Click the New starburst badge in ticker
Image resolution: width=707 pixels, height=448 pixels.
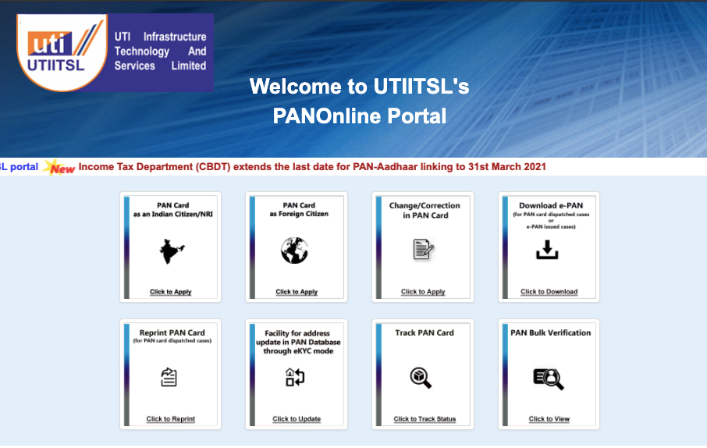[59, 167]
